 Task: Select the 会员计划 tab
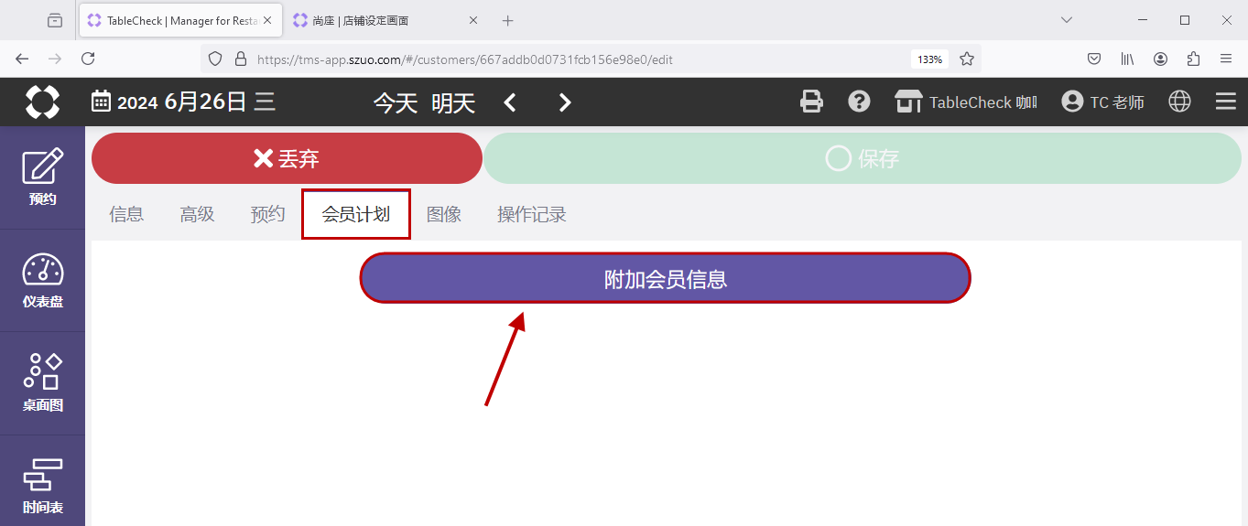click(356, 214)
